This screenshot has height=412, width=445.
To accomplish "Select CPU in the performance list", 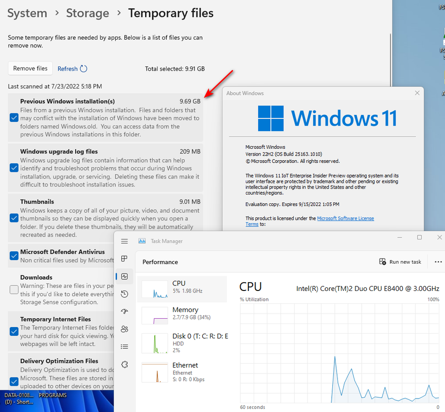I will pos(182,289).
